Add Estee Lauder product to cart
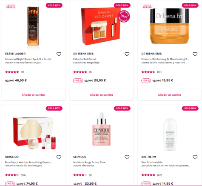This screenshot has width=202, height=186. point(33,95)
